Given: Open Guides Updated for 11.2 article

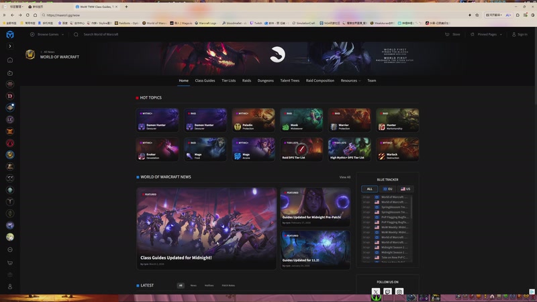Looking at the screenshot, I should click(x=315, y=250).
